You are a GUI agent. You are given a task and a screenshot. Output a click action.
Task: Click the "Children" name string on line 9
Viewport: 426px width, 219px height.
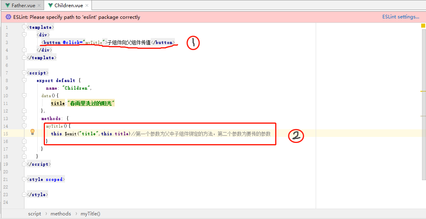(x=77, y=88)
